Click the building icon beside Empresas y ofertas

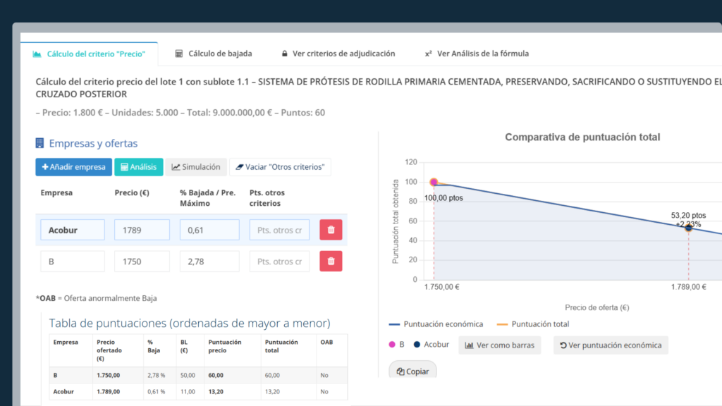click(40, 144)
